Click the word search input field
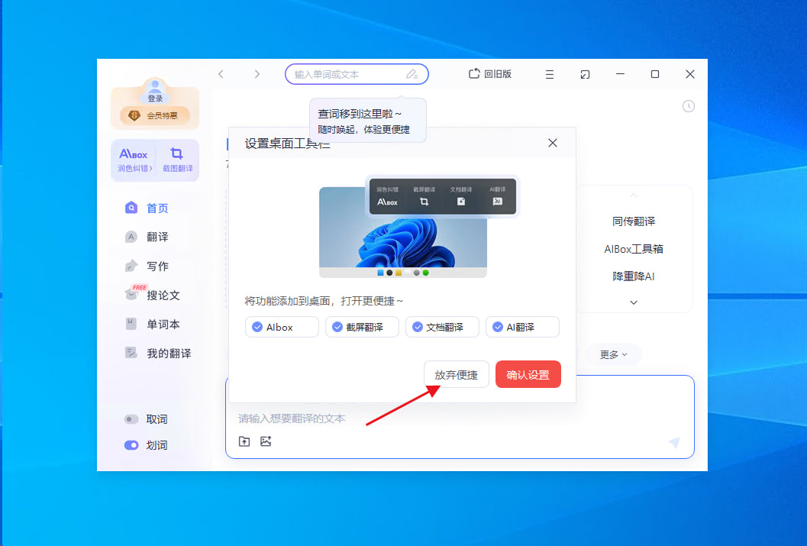Screen dimensions: 807x546 (x=348, y=74)
